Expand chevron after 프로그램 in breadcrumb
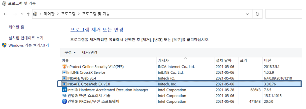Image resolution: width=306 pixels, height=109 pixels. pyautogui.click(x=79, y=14)
